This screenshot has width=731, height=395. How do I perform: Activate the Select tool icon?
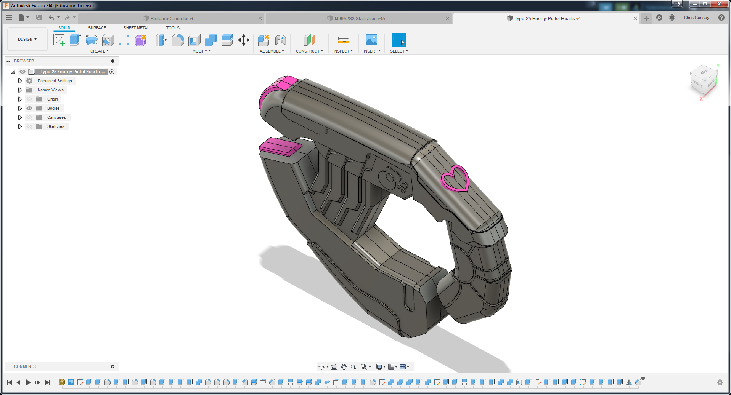(x=399, y=40)
